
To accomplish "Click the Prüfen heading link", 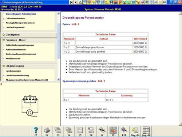I will [66, 24].
